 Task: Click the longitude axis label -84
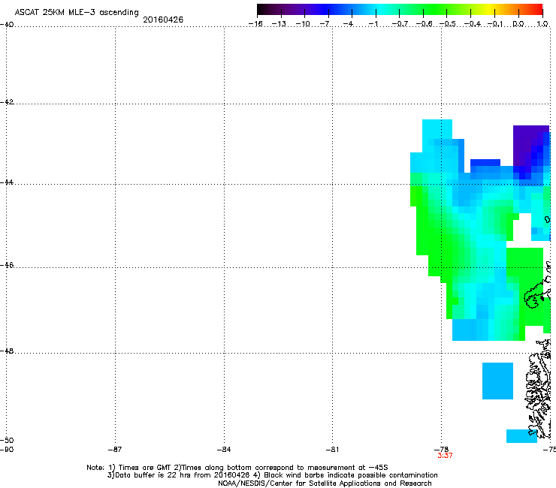click(x=224, y=450)
